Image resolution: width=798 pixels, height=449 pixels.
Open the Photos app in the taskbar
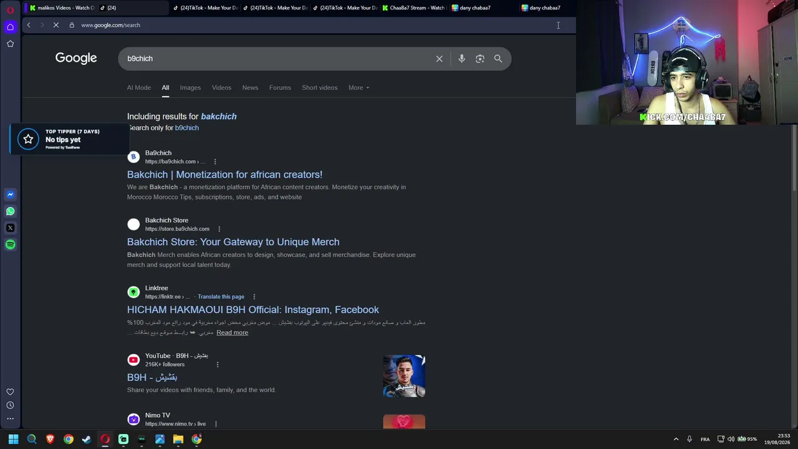(x=160, y=439)
